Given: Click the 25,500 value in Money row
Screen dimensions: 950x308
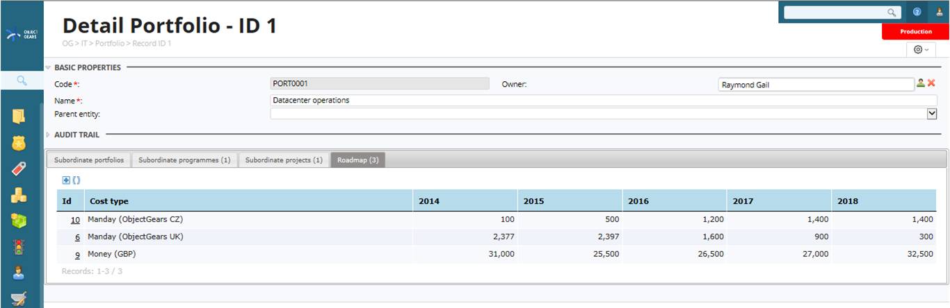Looking at the screenshot, I should click(x=606, y=255).
